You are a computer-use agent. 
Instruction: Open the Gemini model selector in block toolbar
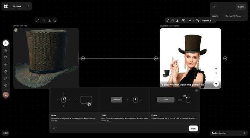[x=207, y=21]
